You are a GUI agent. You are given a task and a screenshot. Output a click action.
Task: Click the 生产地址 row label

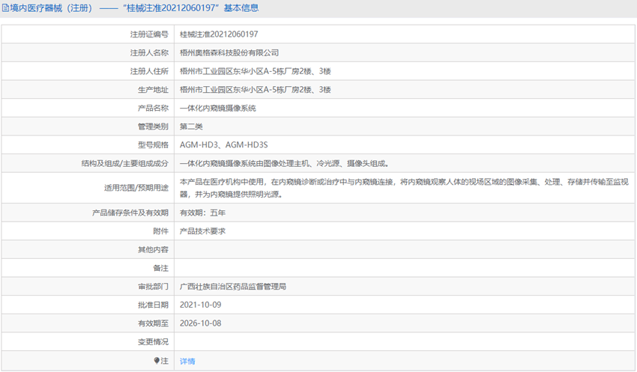(x=154, y=89)
